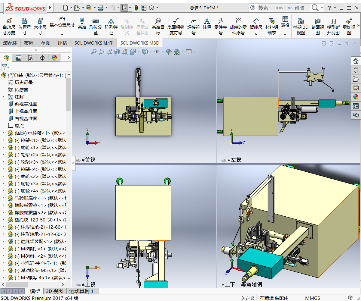This screenshot has height=301, width=361.
Task: Switch to the 布局 tab
Action: coord(29,43)
